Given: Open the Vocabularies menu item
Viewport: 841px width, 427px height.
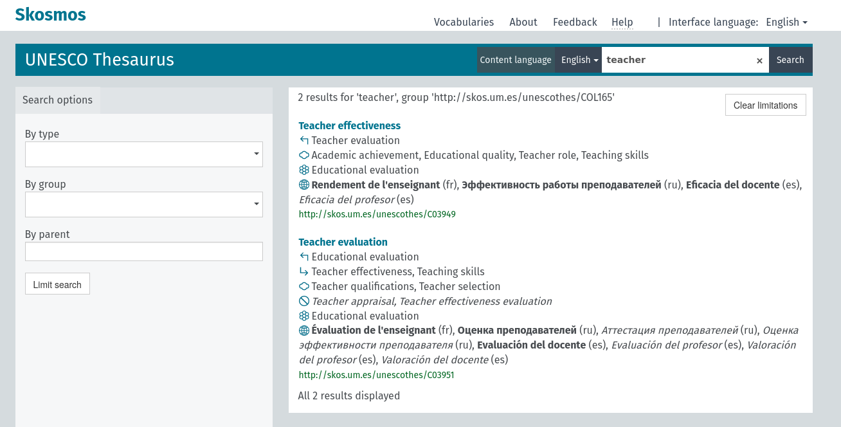Looking at the screenshot, I should tap(464, 22).
